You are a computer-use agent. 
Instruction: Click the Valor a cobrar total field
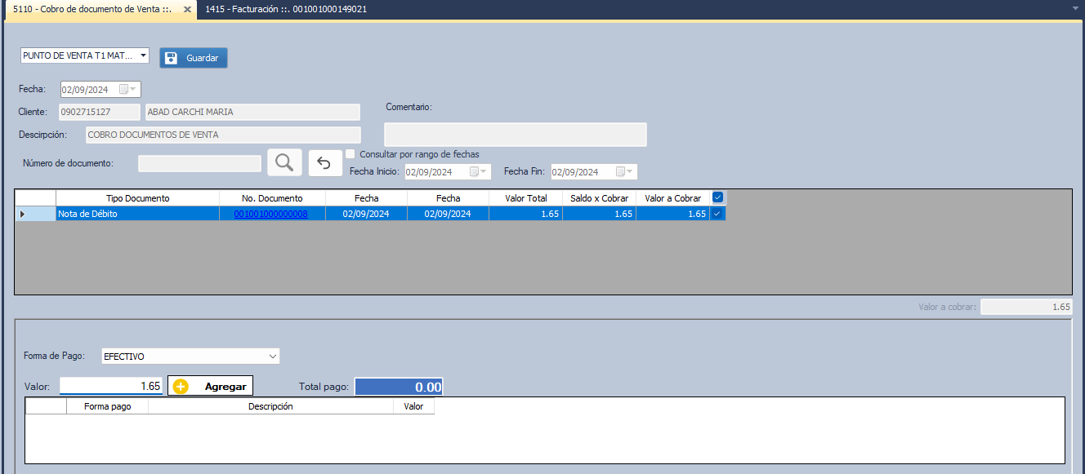point(1026,307)
